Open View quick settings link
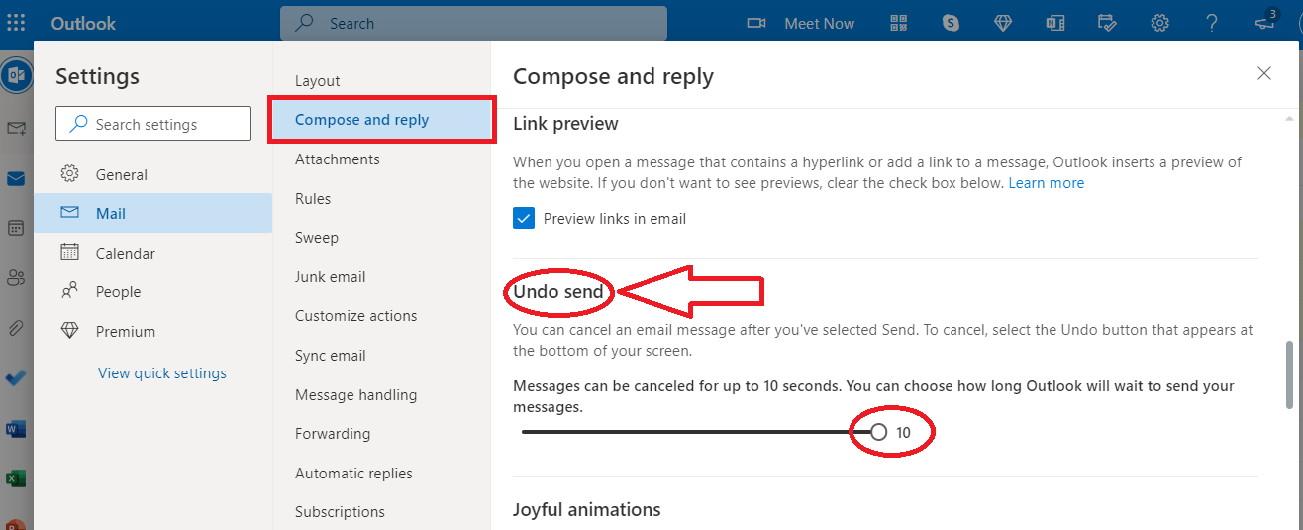Screen dimensions: 1303x530 click(x=162, y=373)
